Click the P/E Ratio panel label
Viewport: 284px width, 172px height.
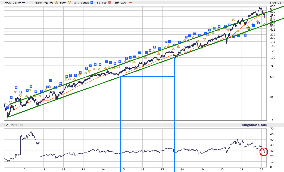12,125
